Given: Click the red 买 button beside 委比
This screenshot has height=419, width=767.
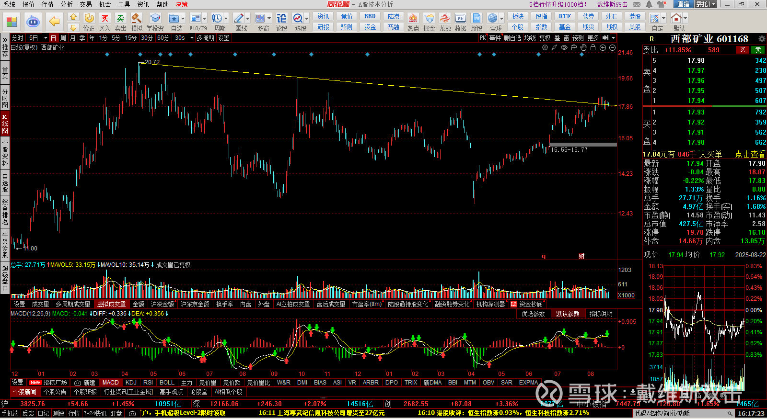Looking at the screenshot, I should click(x=743, y=50).
